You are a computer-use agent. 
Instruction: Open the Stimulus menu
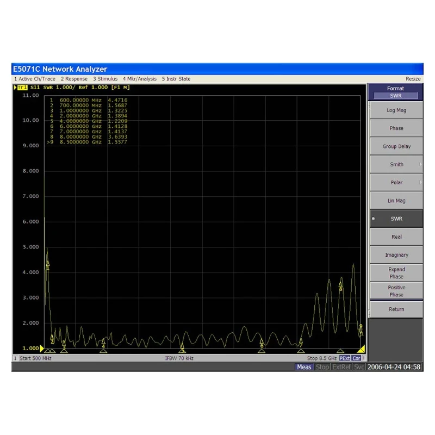tap(105, 79)
